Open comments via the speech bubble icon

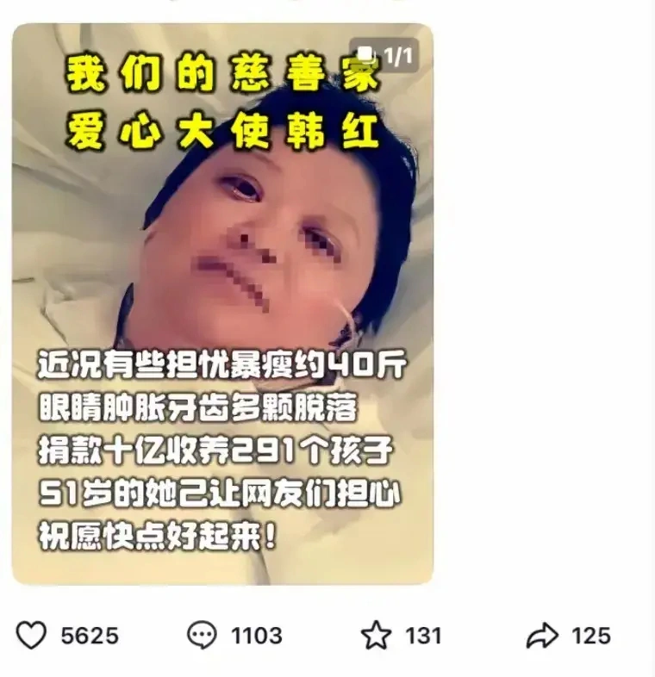[x=202, y=635]
